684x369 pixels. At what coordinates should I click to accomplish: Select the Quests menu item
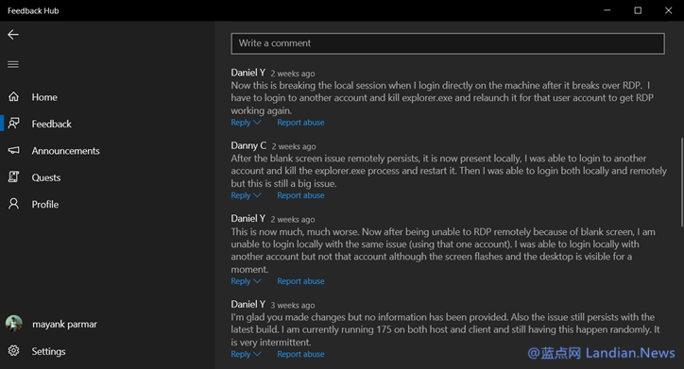[45, 177]
